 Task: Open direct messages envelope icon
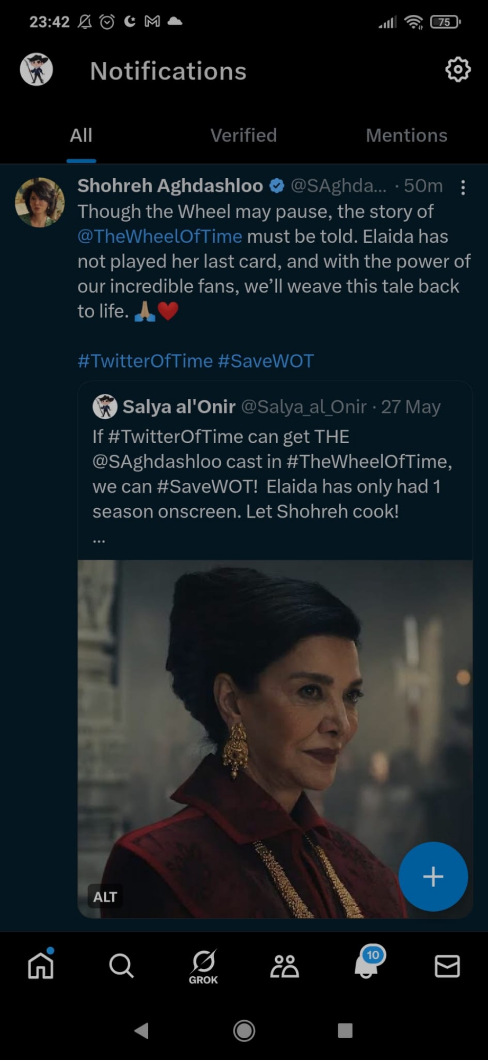[447, 966]
